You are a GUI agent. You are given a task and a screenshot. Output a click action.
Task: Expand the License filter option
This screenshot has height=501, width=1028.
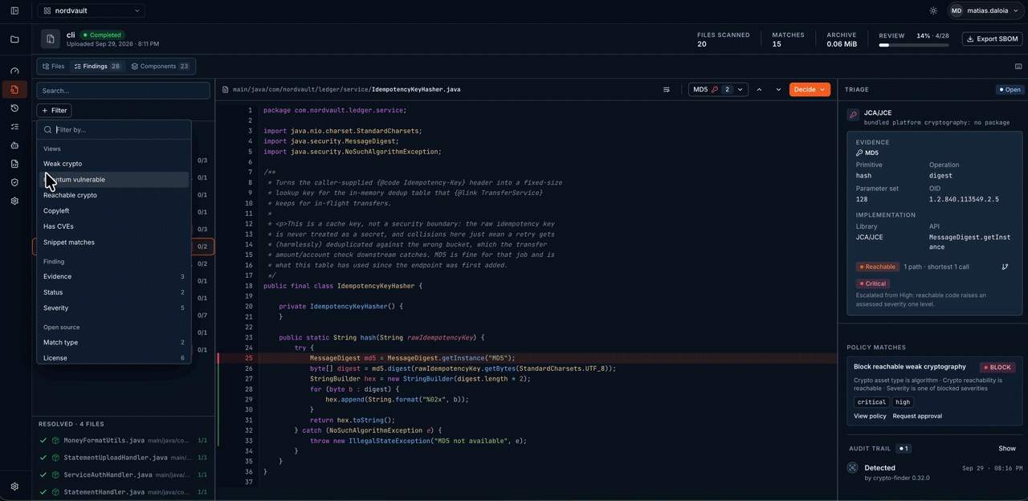(114, 358)
